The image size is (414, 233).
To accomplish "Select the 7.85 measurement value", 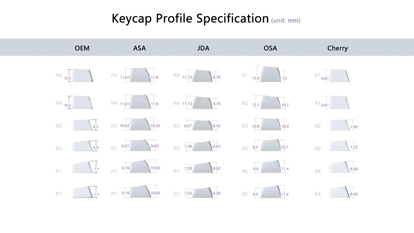I will click(x=354, y=127).
